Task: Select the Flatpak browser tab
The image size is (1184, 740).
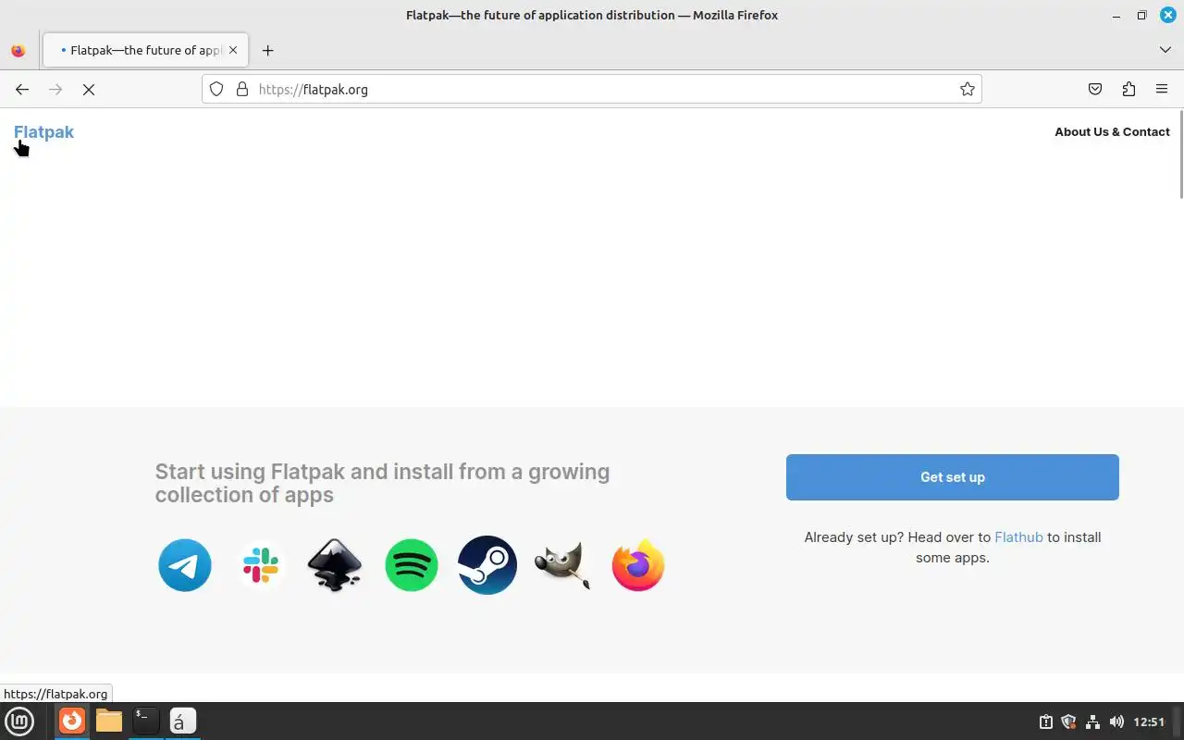Action: click(145, 50)
